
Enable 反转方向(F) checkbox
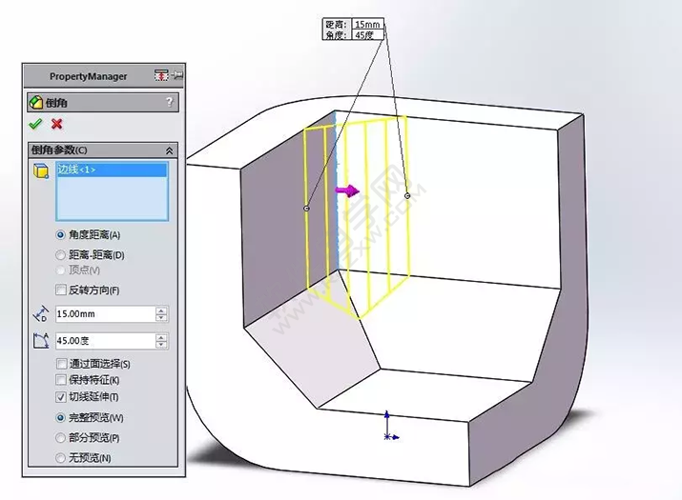[x=61, y=290]
